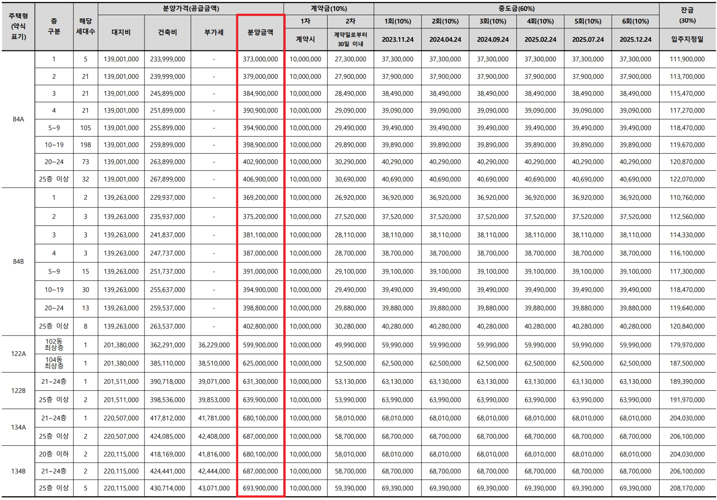This screenshot has height=500, width=717.
Task: Click the 6회(10%) installment header
Action: point(635,21)
